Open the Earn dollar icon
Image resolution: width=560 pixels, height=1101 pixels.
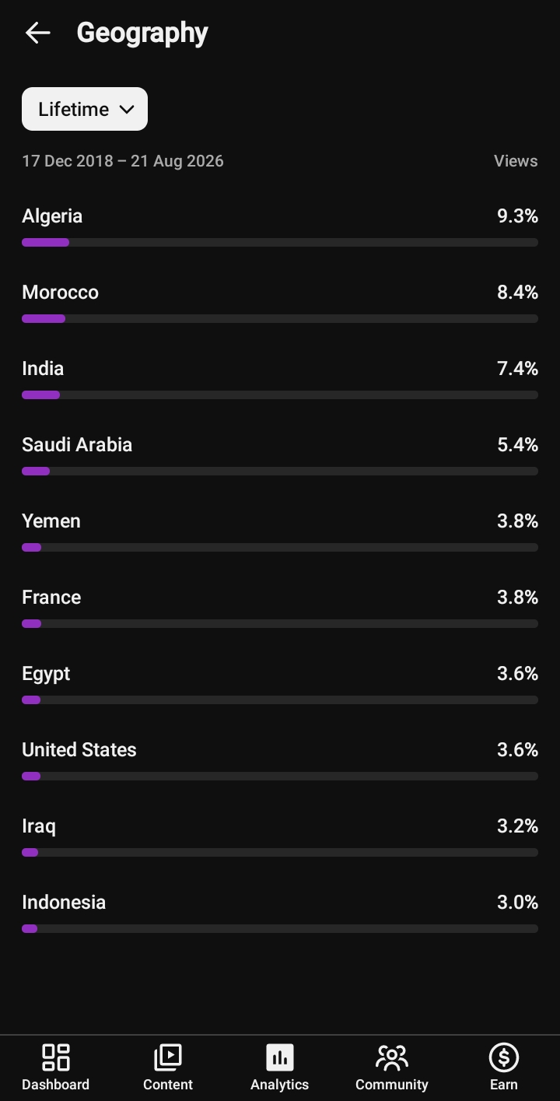tap(504, 1057)
